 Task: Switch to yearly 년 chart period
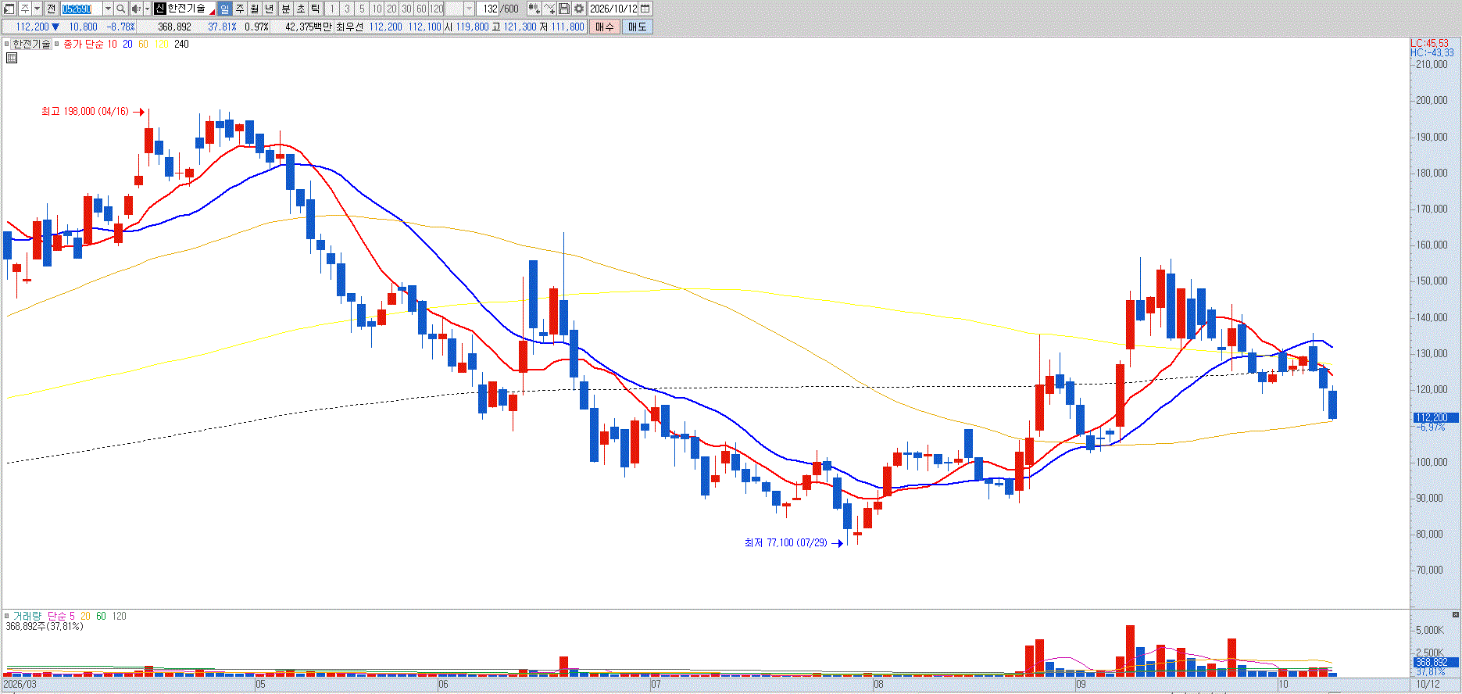click(x=270, y=9)
